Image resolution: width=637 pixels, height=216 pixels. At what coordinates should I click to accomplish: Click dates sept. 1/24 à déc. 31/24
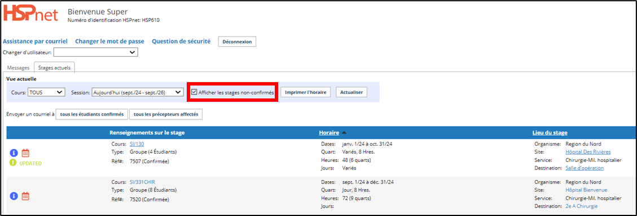[367, 182]
